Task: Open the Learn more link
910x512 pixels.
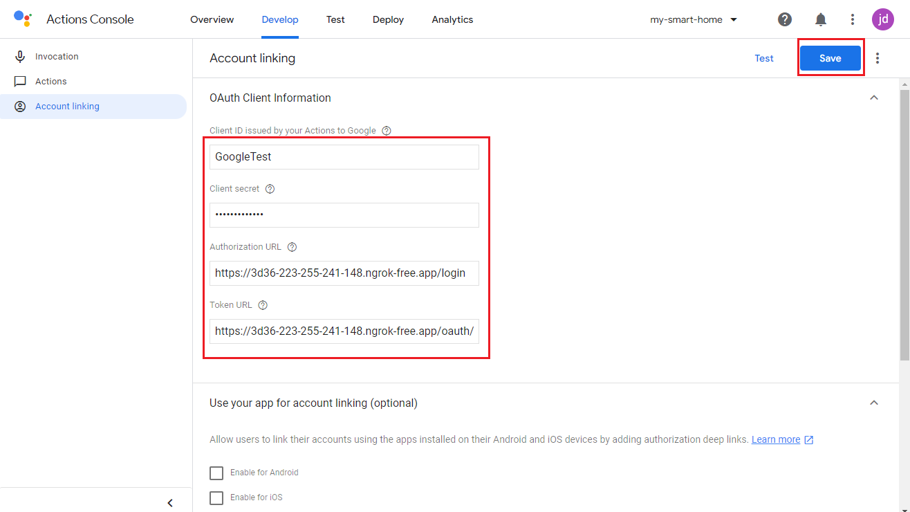Action: point(776,439)
